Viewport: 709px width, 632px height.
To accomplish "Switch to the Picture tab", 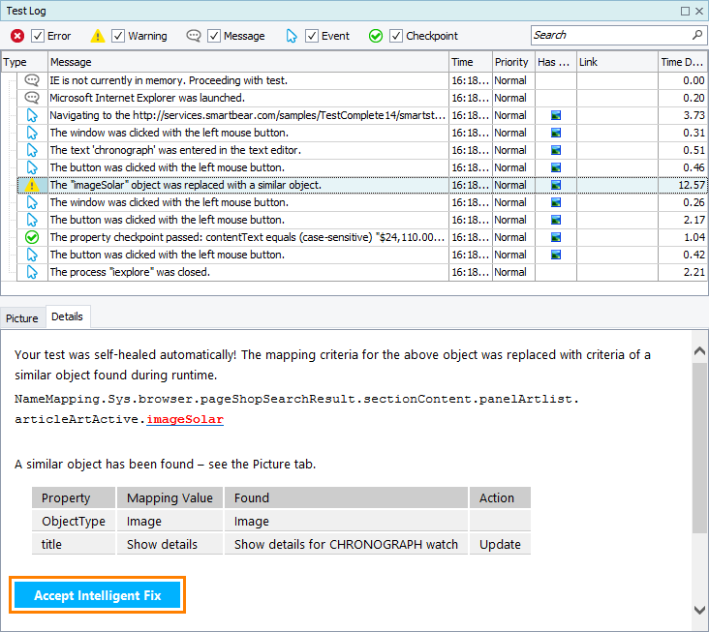I will [22, 317].
